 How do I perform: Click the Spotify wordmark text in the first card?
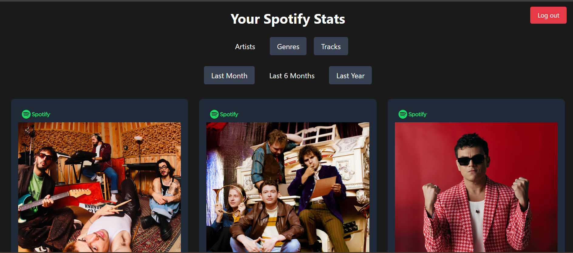(41, 114)
